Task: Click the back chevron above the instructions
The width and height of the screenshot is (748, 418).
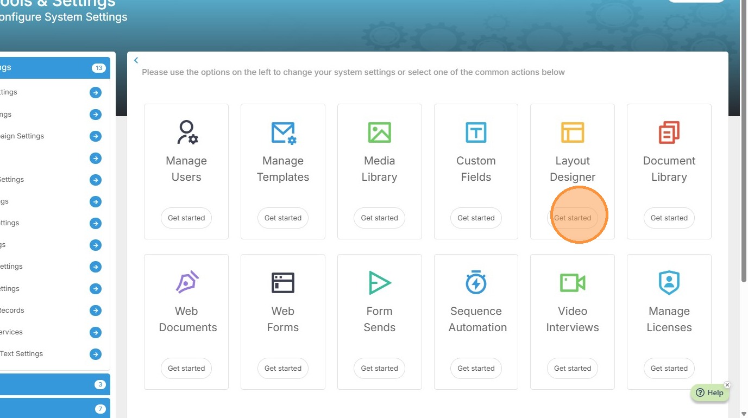Action: pos(136,60)
